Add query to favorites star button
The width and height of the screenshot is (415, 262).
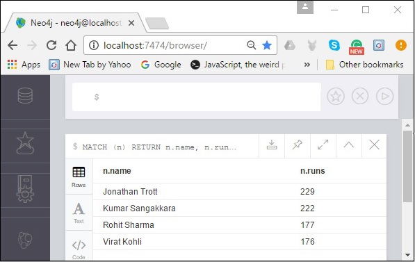pos(336,97)
